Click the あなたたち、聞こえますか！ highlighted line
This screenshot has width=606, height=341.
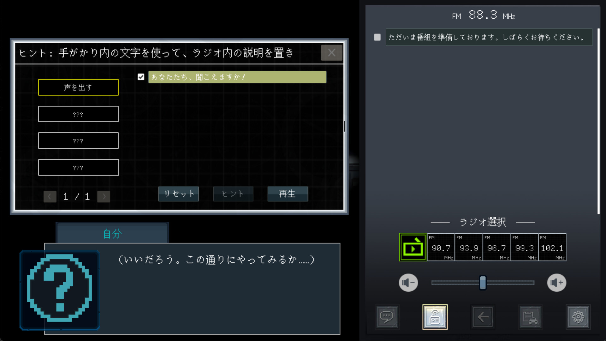pos(237,77)
